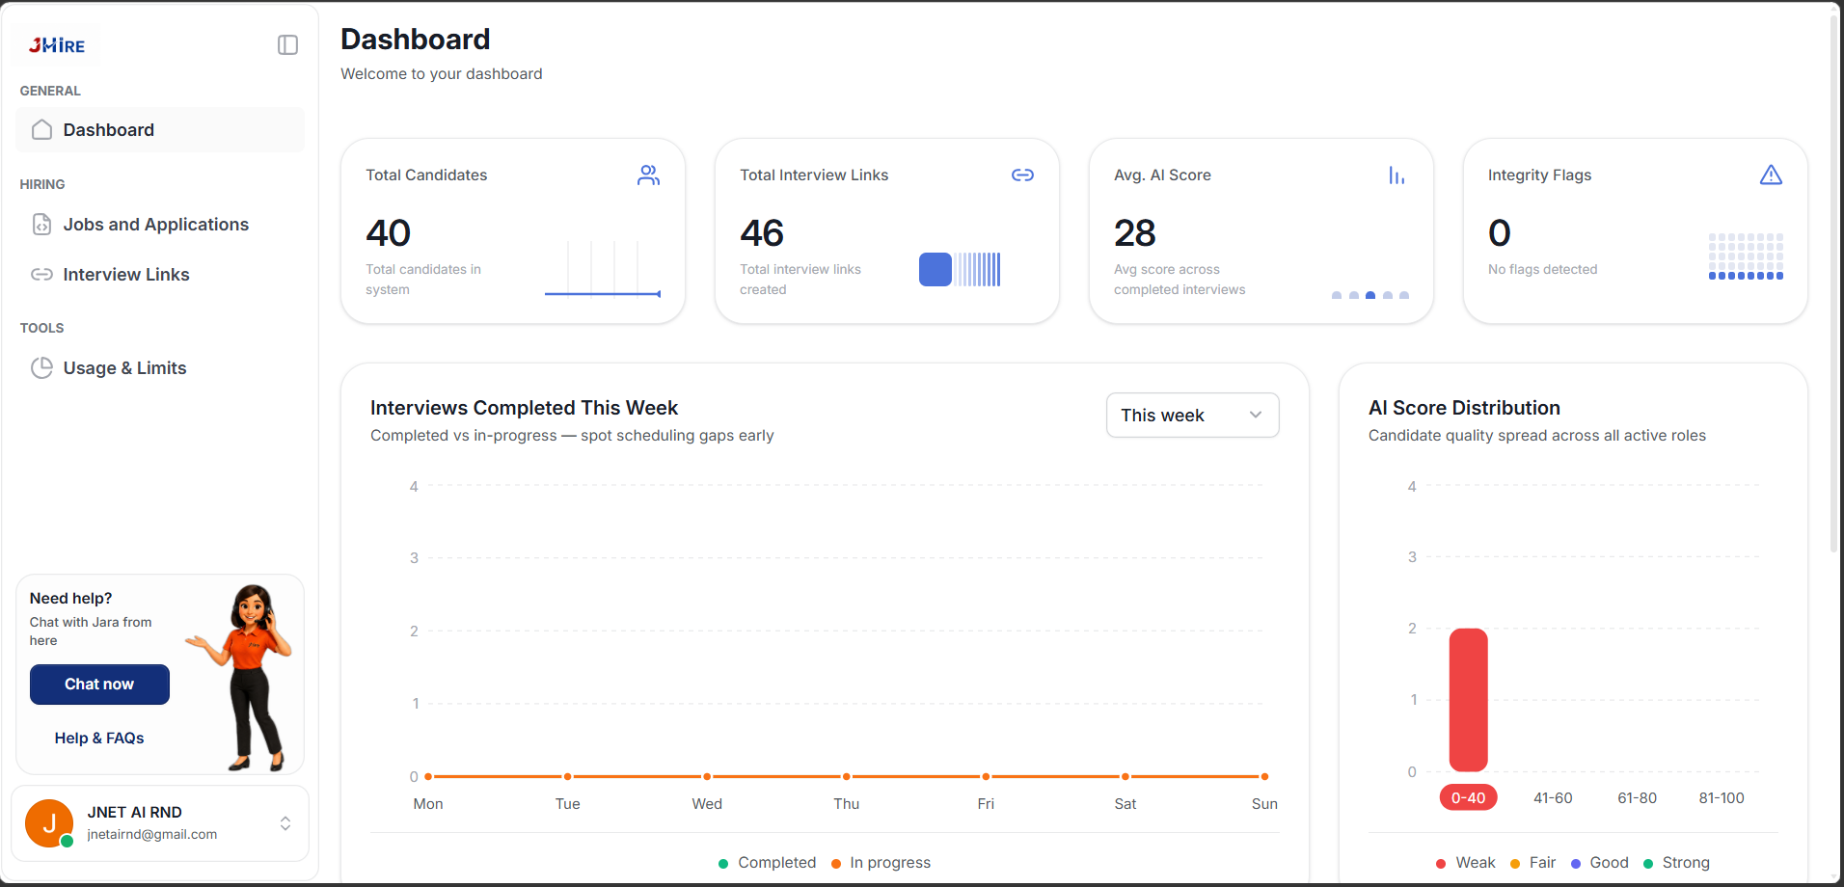The image size is (1844, 887).
Task: Open Jobs and Applications page
Action: pos(160,225)
